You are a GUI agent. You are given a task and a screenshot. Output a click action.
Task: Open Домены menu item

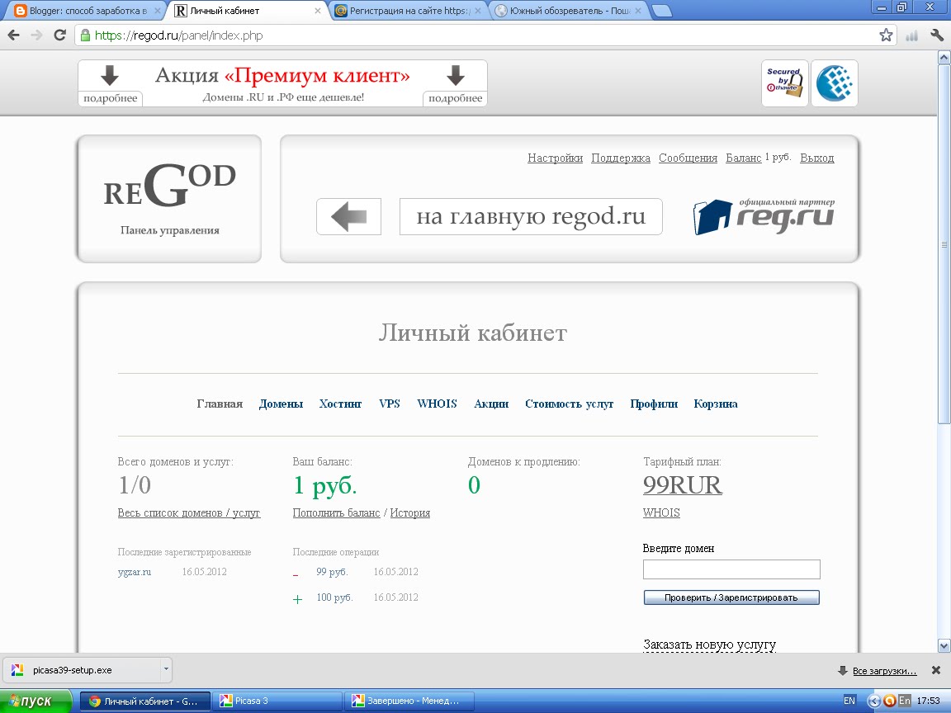[281, 404]
